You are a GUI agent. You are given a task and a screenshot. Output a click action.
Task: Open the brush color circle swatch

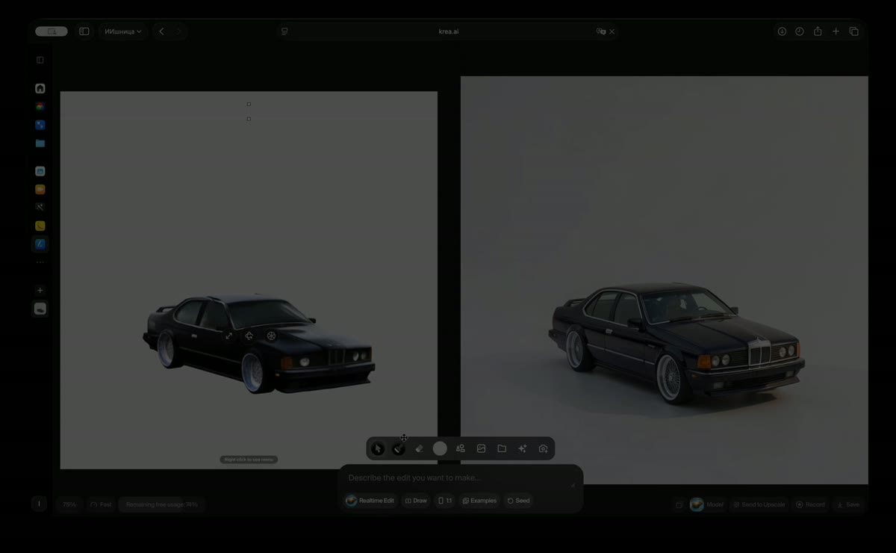440,448
